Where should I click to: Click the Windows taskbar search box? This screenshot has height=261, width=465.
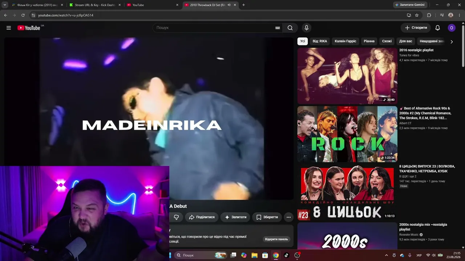[201, 255]
